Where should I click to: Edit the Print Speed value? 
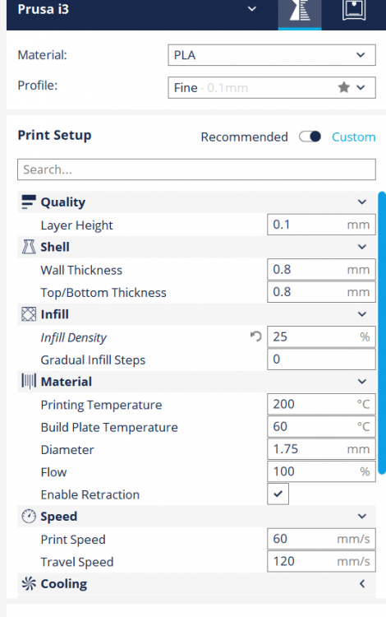click(321, 539)
